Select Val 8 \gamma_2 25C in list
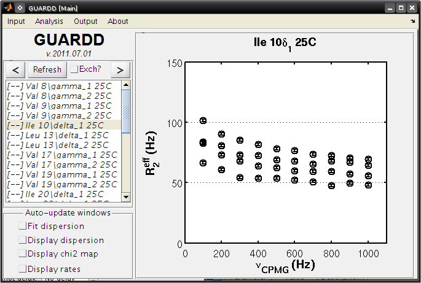The width and height of the screenshot is (421, 283). pyautogui.click(x=64, y=96)
